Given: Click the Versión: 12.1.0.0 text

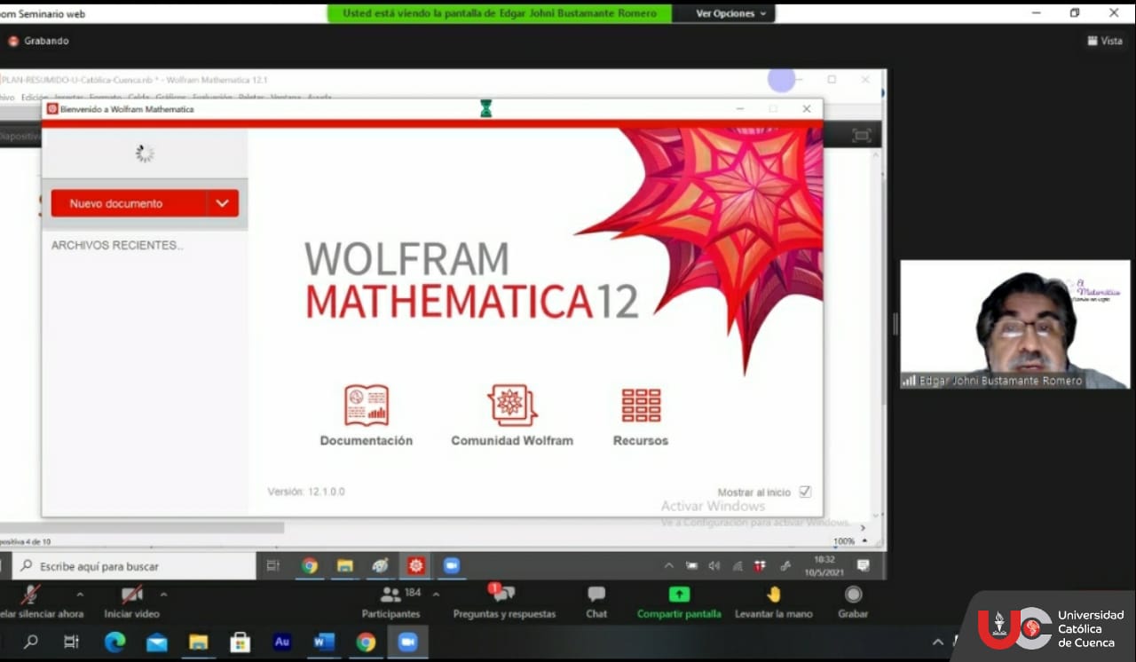Looking at the screenshot, I should coord(306,492).
